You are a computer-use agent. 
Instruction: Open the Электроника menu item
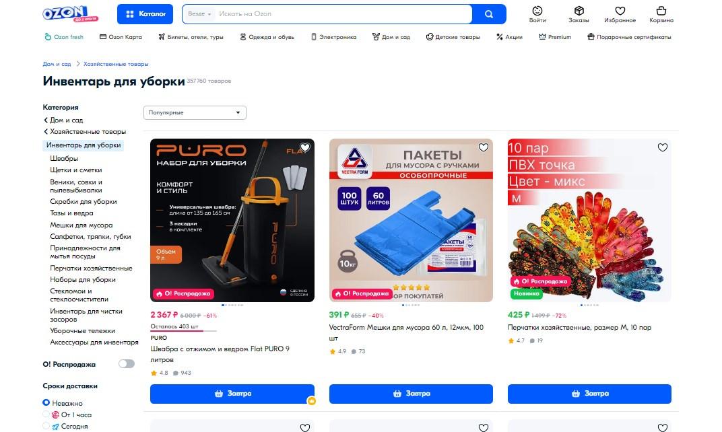coord(333,37)
